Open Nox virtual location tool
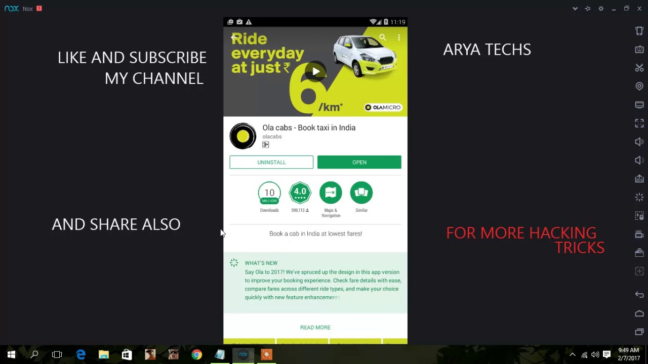This screenshot has width=648, height=364. click(x=639, y=86)
